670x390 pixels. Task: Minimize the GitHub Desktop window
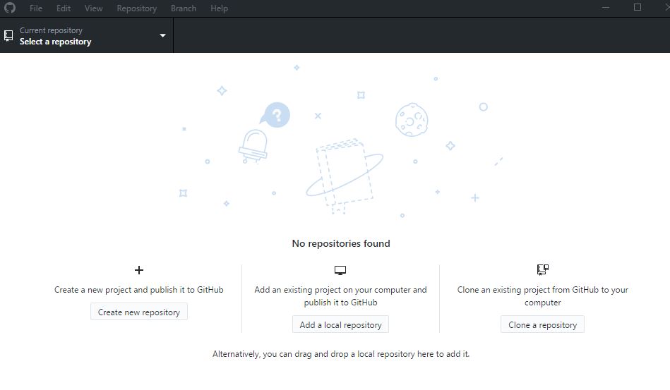click(606, 7)
